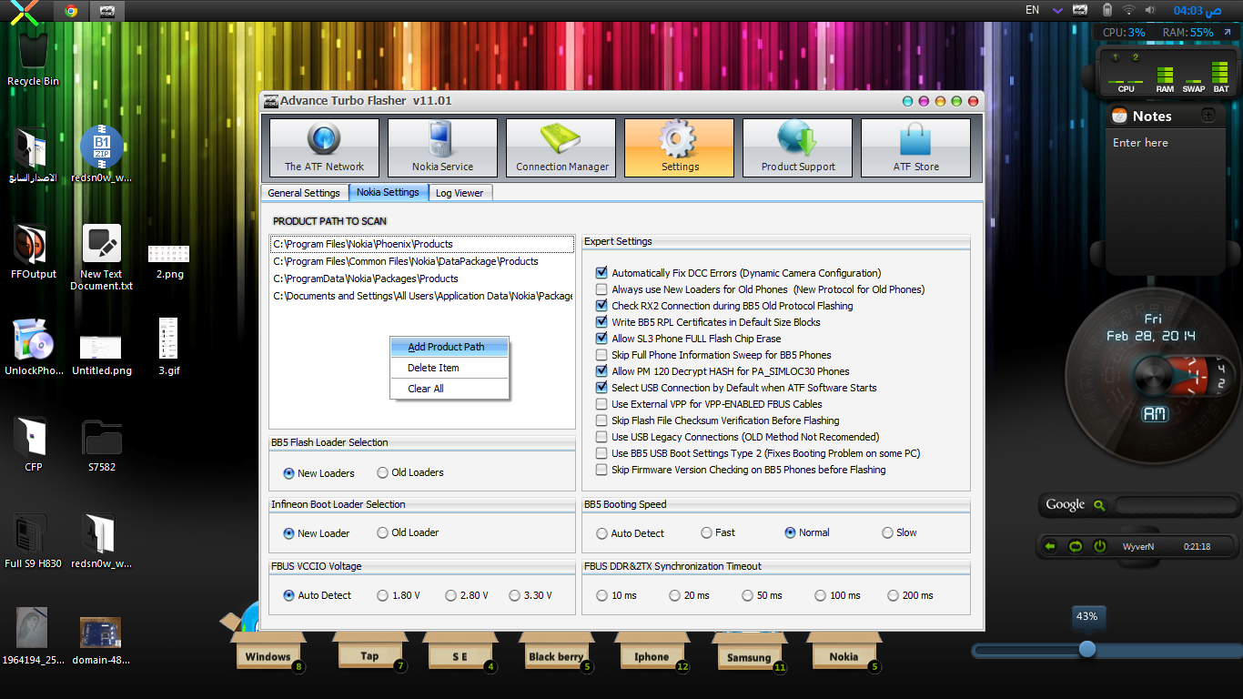Click the green power icon in WyverN widget
Screen dimensions: 1243x699
(1099, 547)
